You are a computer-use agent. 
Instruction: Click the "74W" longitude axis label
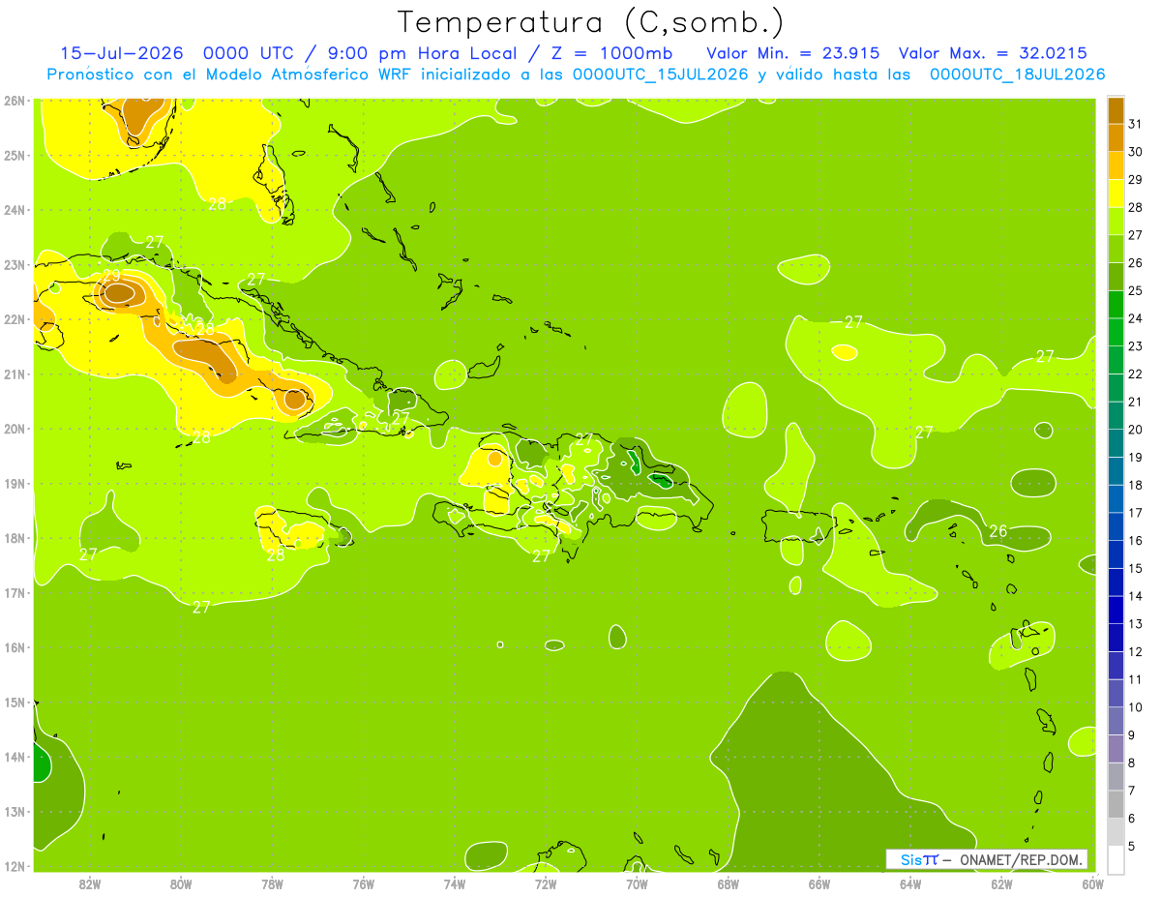[x=455, y=883]
